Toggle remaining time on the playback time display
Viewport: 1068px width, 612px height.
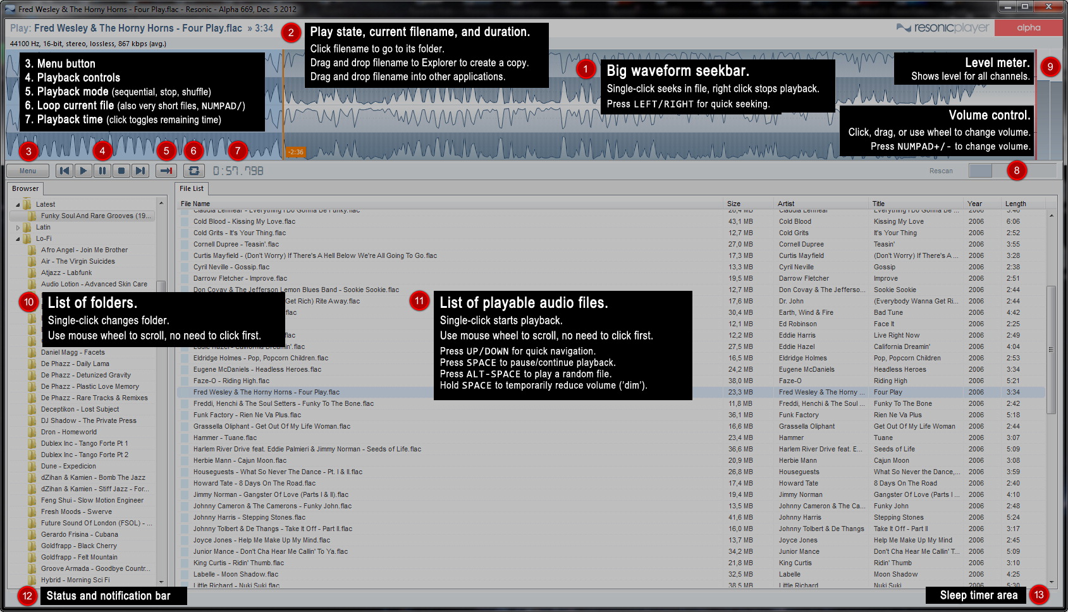pos(238,171)
